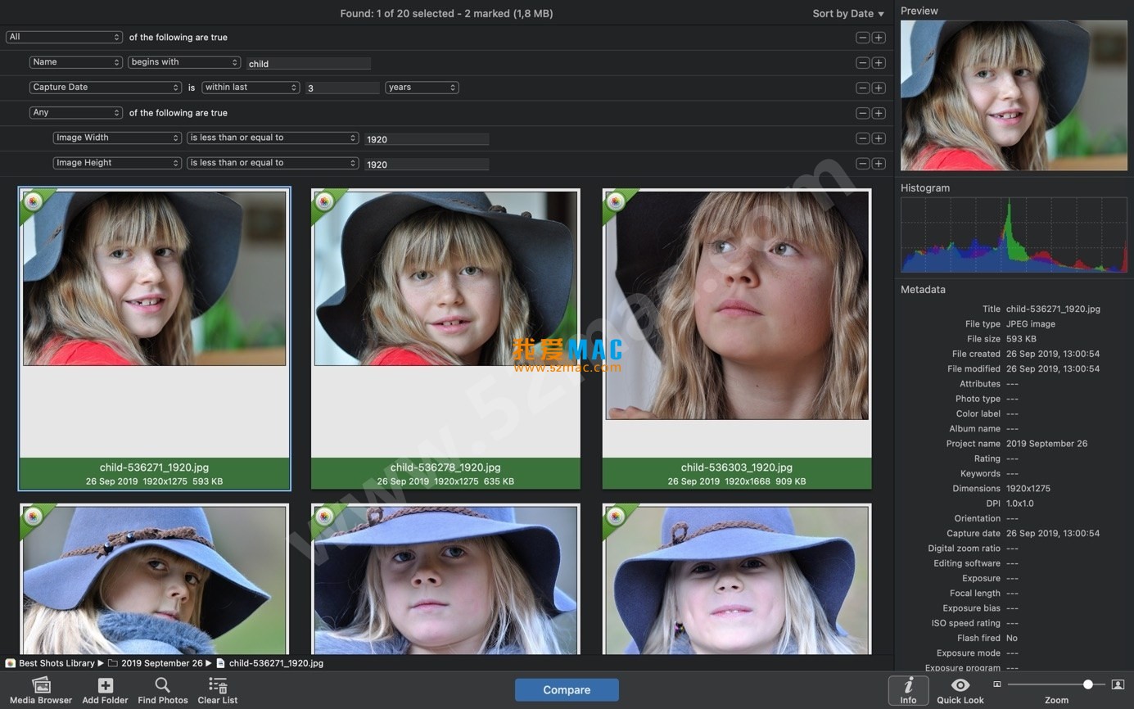The height and width of the screenshot is (709, 1134).
Task: Remove the Image Height filter rule
Action: [x=862, y=164]
